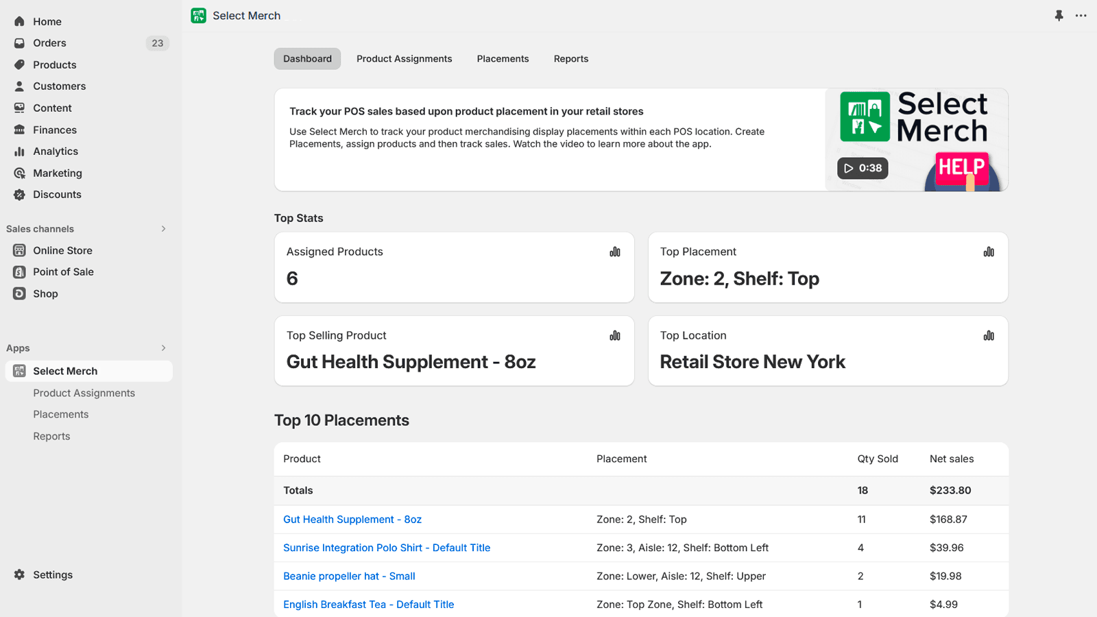Open Settings at the bottom left
This screenshot has width=1097, height=617.
point(53,574)
